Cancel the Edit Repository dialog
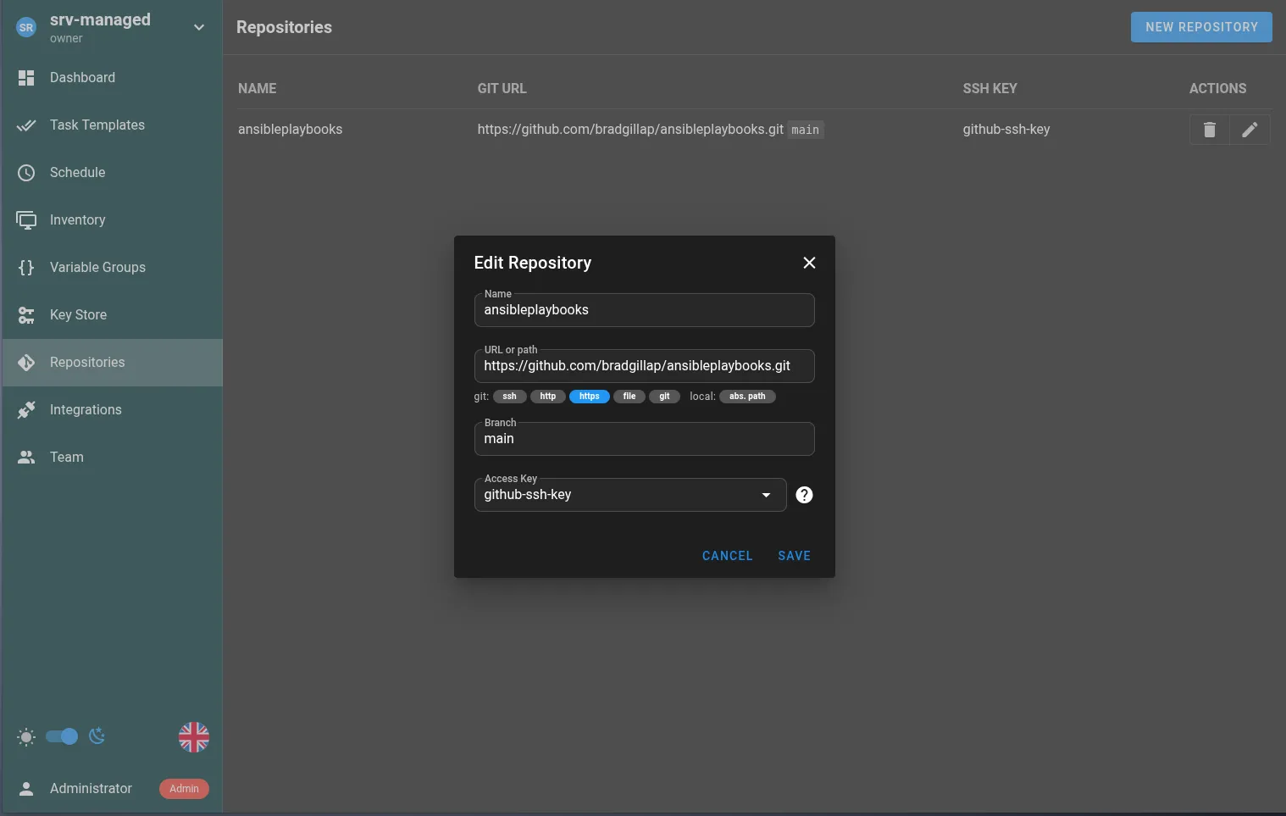 pyautogui.click(x=727, y=556)
